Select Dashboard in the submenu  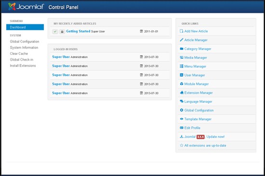[x=25, y=27]
